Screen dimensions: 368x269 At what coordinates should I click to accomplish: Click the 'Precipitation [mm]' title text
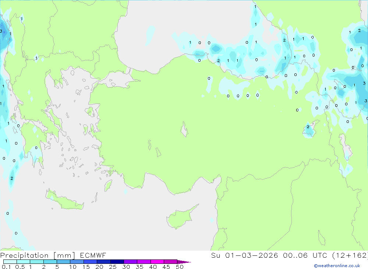point(38,255)
